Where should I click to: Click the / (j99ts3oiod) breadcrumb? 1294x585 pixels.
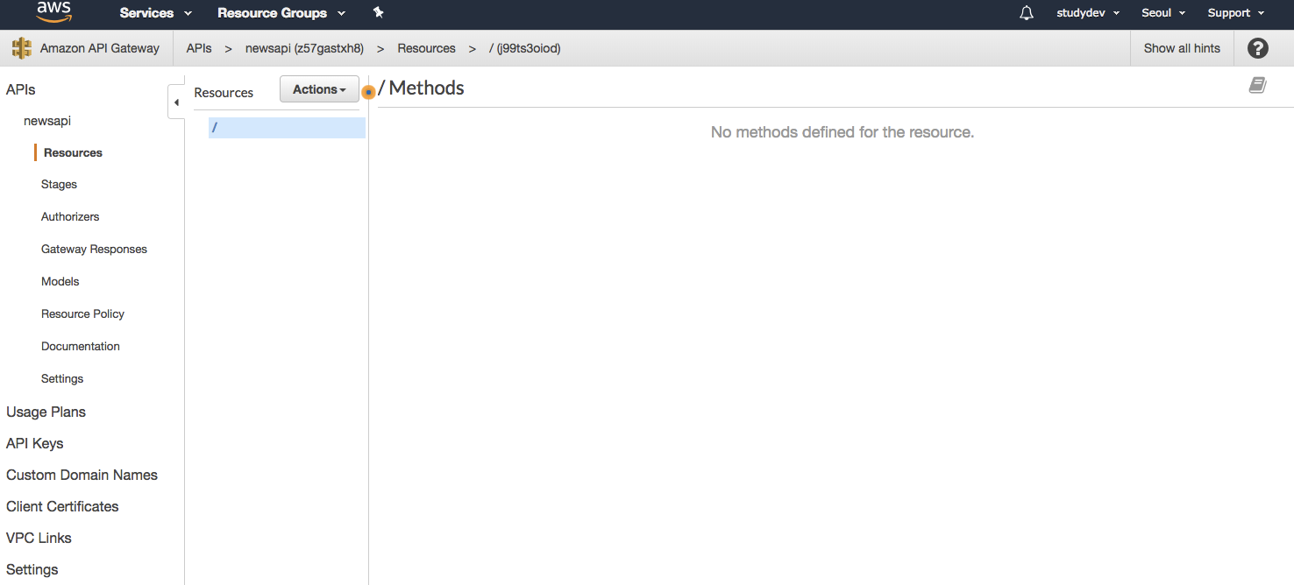pyautogui.click(x=525, y=48)
